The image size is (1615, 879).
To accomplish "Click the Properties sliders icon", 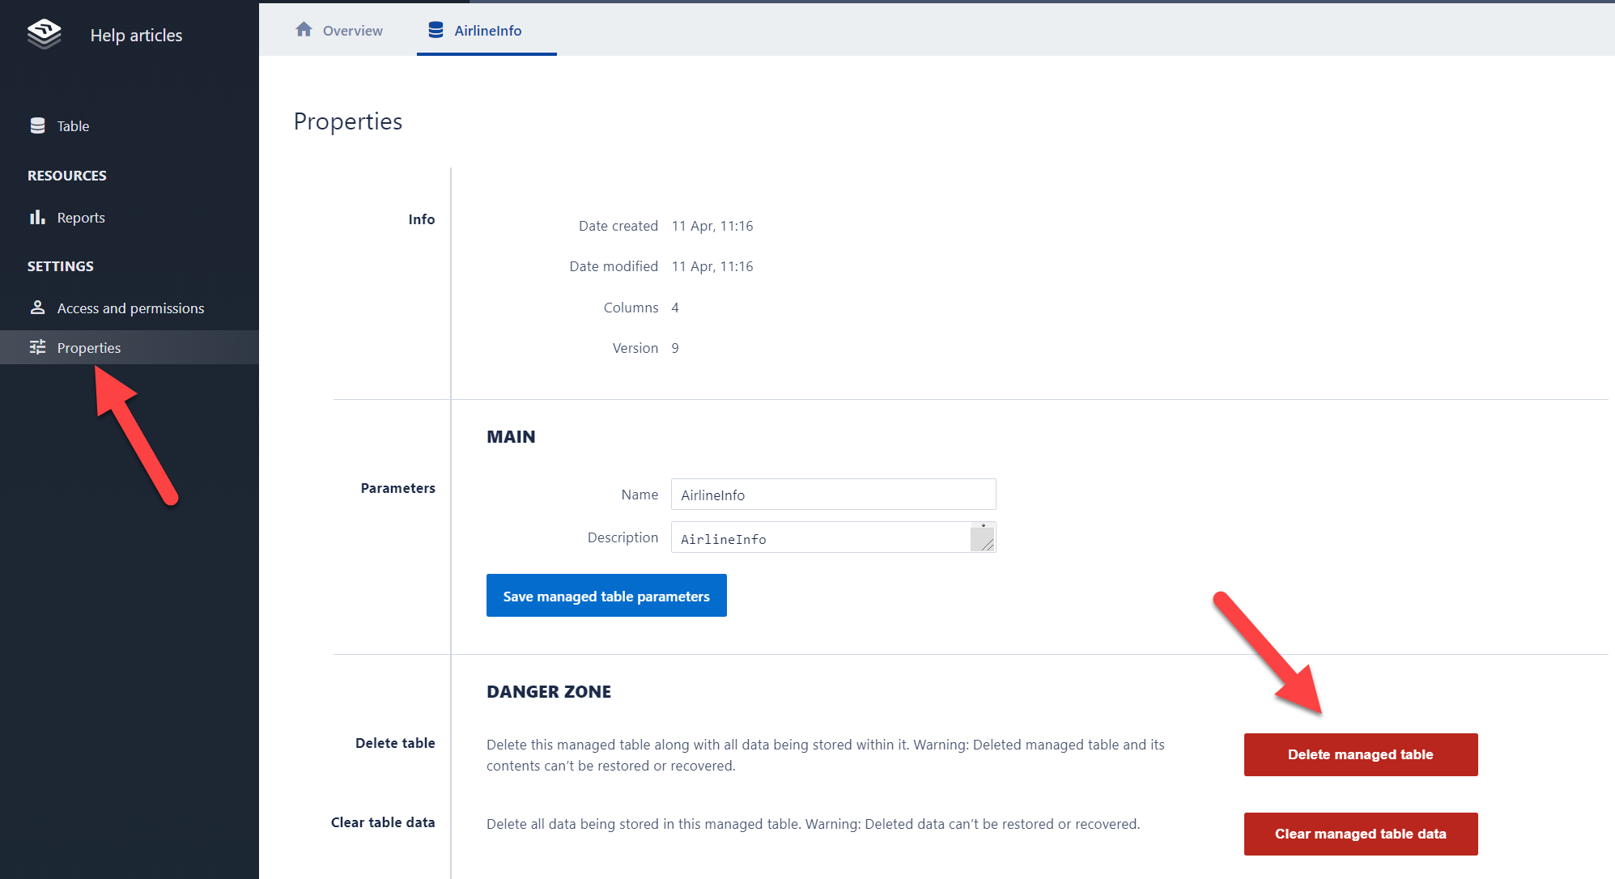I will tap(37, 347).
